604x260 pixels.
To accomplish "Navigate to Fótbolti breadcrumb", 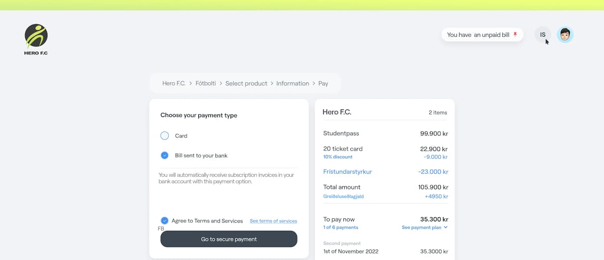I will click(205, 83).
